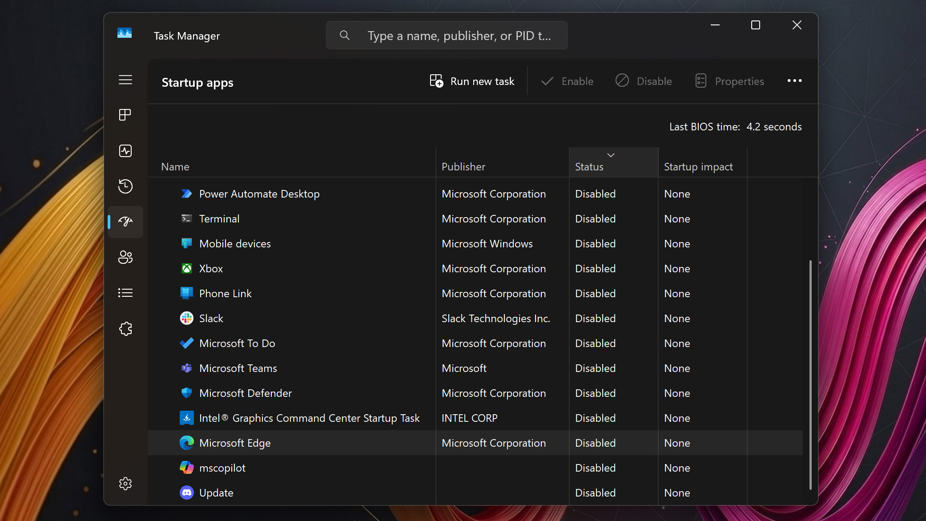
Task: Click the Startup apps page heading
Action: coord(197,82)
